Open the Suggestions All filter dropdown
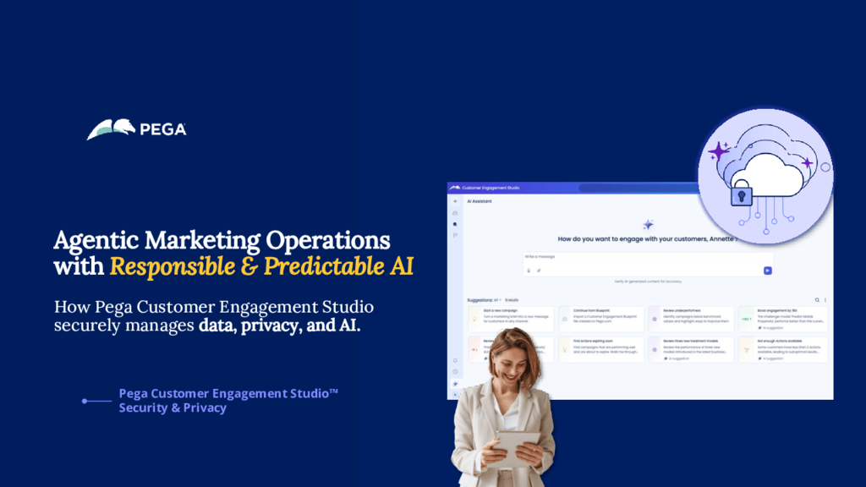 pyautogui.click(x=497, y=300)
